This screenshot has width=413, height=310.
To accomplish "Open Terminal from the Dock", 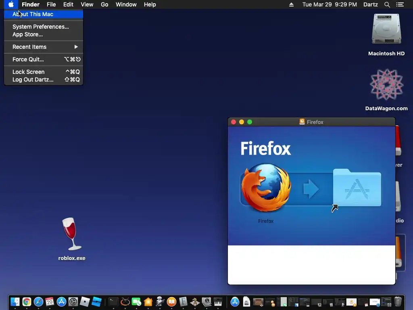I will point(113,302).
